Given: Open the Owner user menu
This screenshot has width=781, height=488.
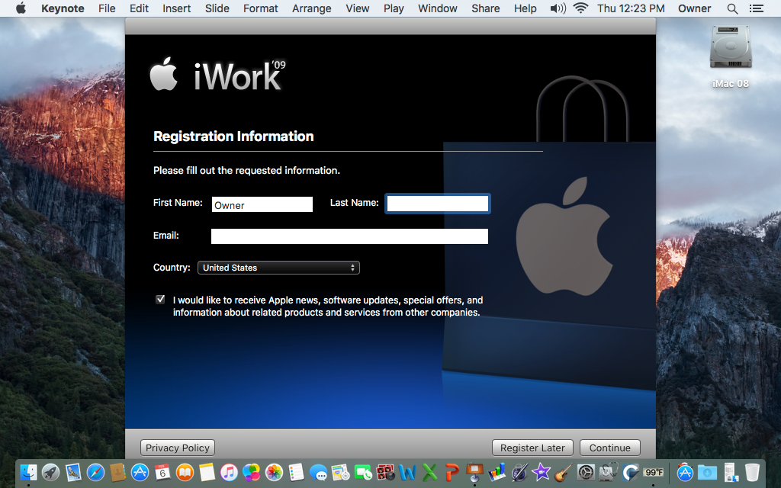Looking at the screenshot, I should tap(694, 8).
